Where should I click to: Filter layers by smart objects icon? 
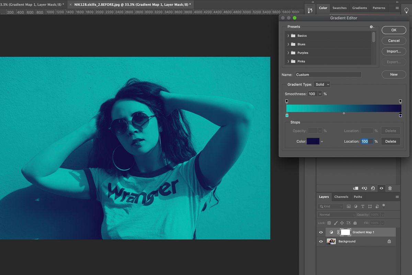(x=377, y=207)
